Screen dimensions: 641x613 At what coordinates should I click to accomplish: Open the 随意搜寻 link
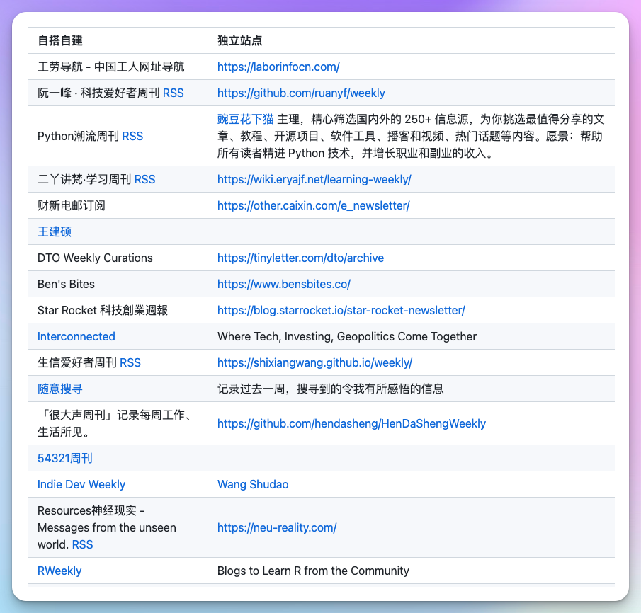(x=59, y=389)
